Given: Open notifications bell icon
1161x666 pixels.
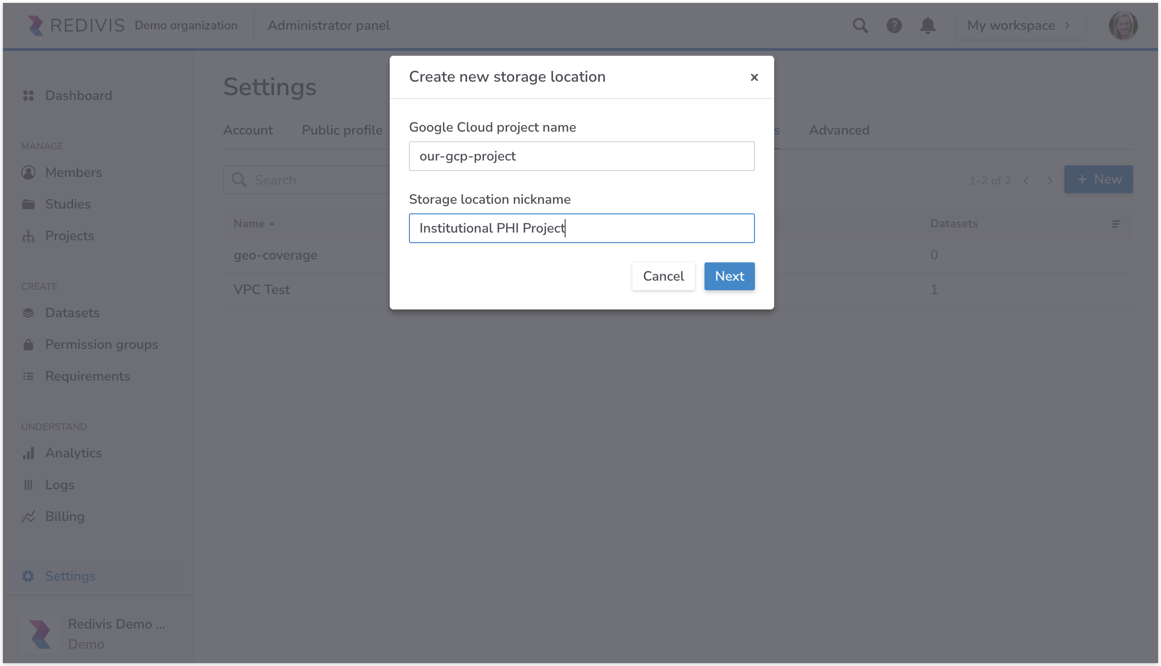Looking at the screenshot, I should [927, 25].
